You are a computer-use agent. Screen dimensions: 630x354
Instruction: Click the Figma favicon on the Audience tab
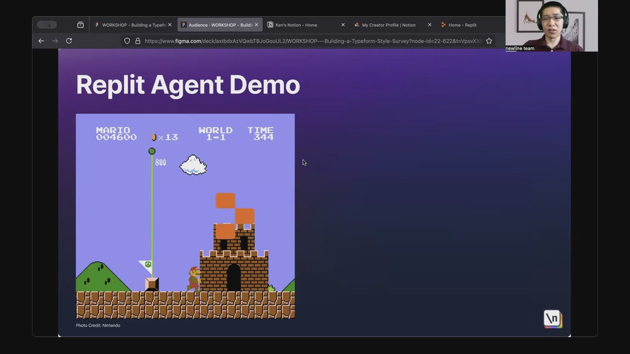tap(184, 25)
